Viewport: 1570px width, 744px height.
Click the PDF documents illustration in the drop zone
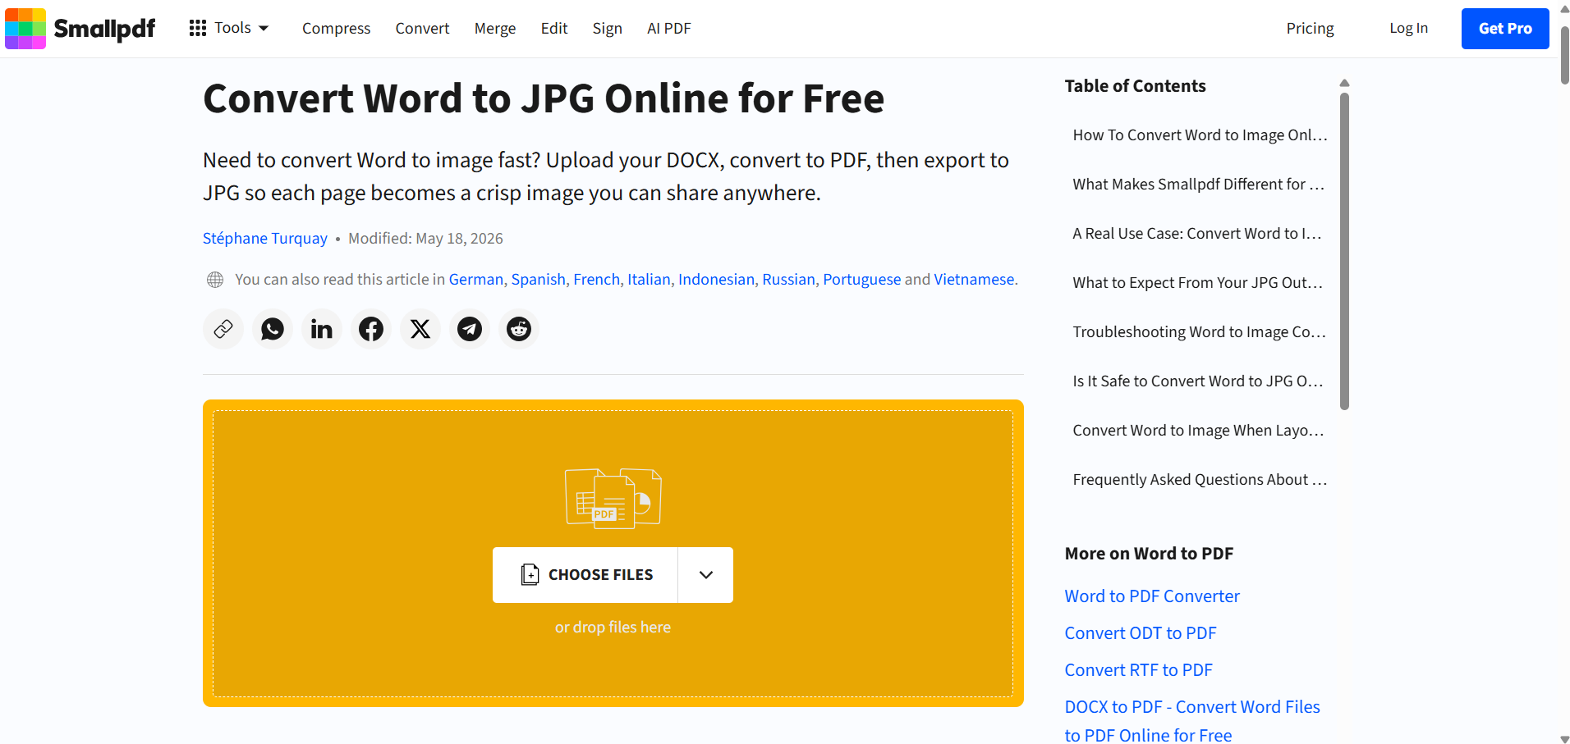point(613,498)
